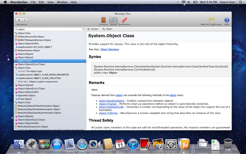Viewport: 246px width, 154px height.
Task: Select LdapException.OBJECT_CLASS_MODS_PROHIBITED result
Action: (50, 75)
